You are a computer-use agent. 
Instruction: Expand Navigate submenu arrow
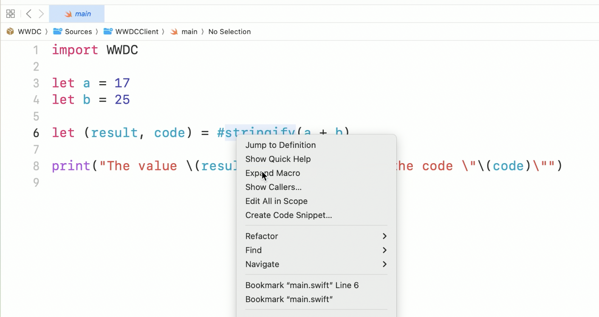(x=384, y=264)
